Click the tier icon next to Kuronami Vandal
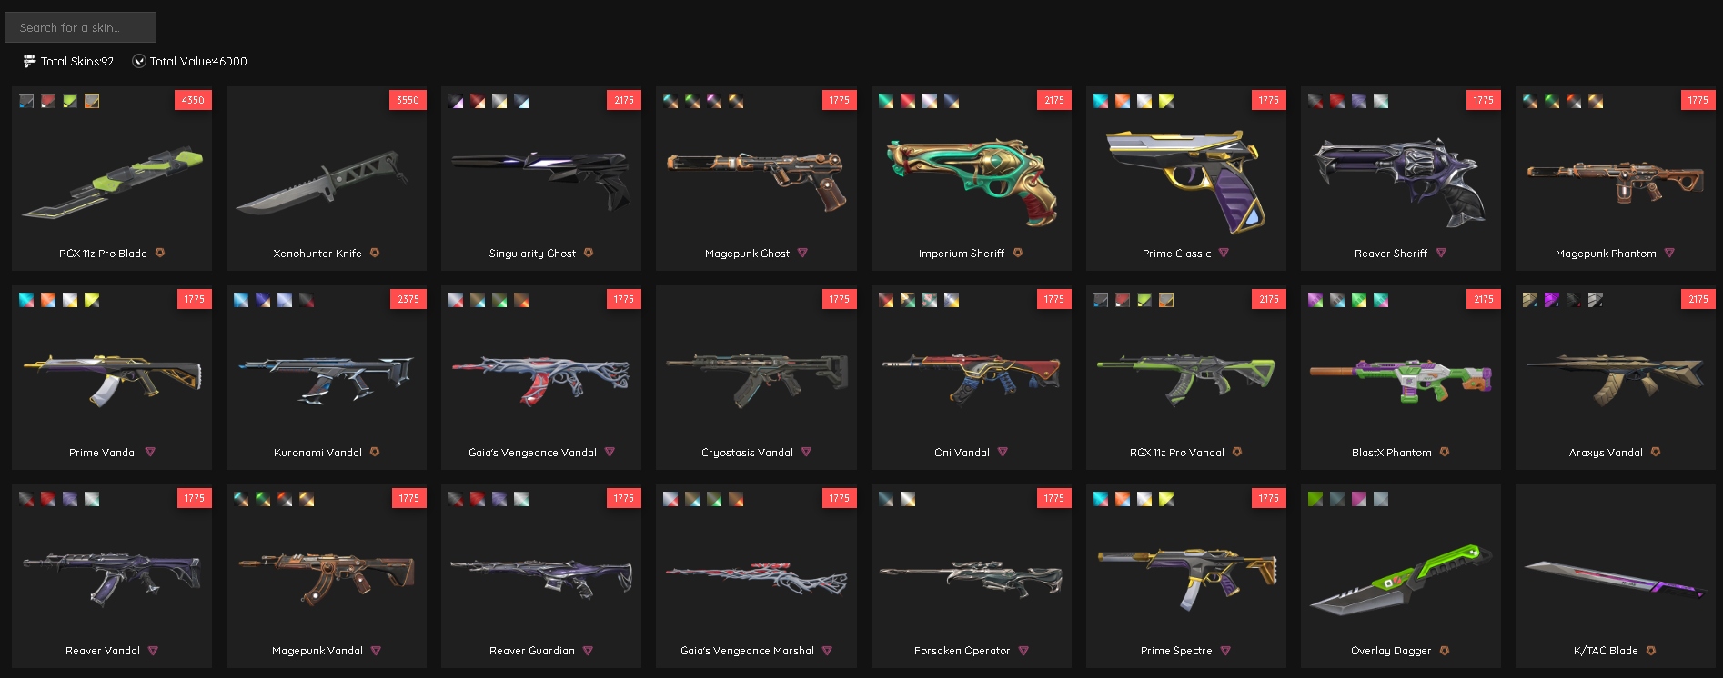Screen dimensions: 1723x678 [x=375, y=452]
